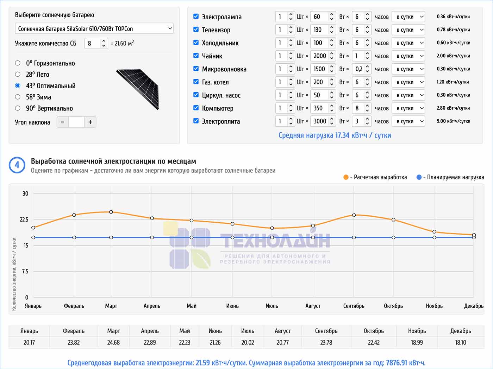Click the plus button for tilt angle

91,122
